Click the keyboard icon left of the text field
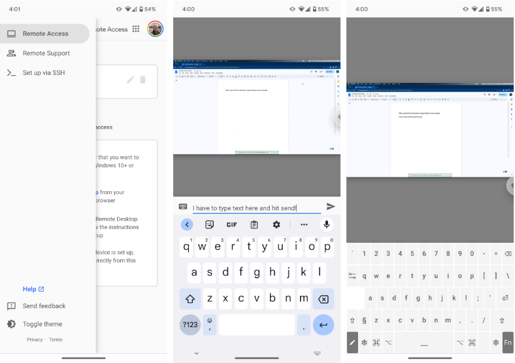515x363 pixels. [183, 206]
